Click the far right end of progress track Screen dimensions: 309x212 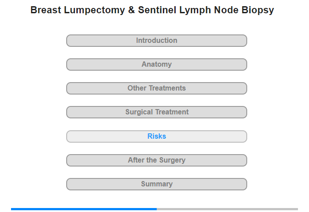[297, 209]
